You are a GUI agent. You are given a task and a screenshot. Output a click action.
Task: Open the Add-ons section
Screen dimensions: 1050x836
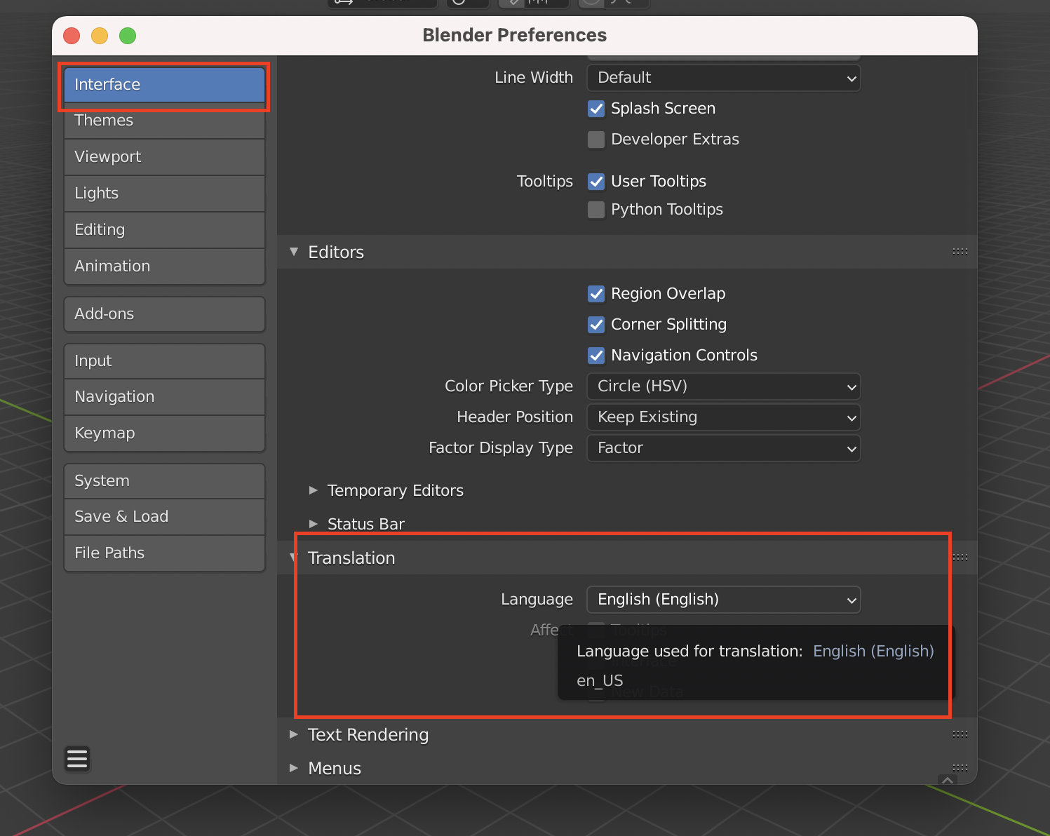[164, 314]
